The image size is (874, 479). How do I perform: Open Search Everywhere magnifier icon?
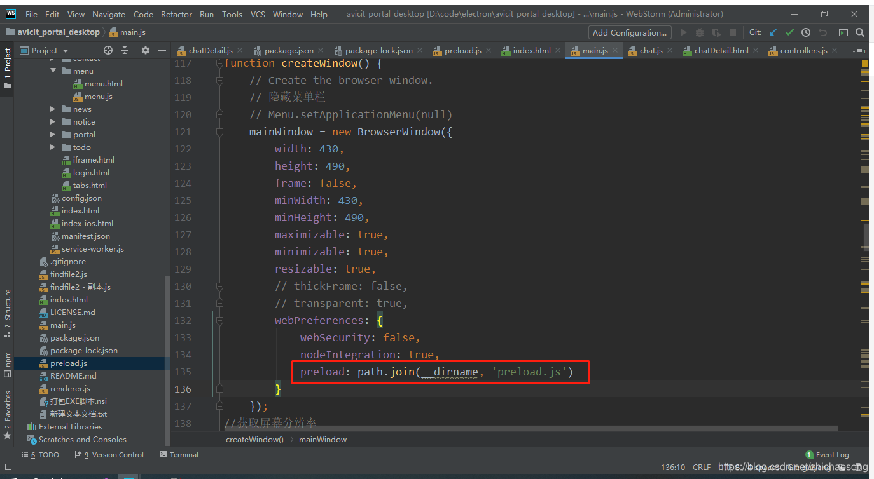[x=860, y=32]
